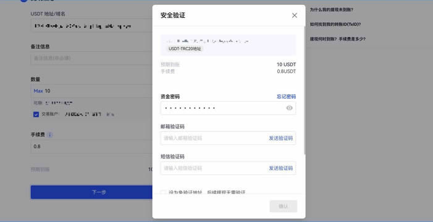Click the 手续费 info icon

point(49,135)
